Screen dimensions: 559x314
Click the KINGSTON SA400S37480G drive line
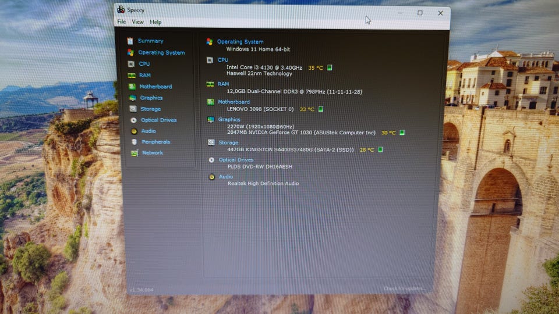coord(291,150)
